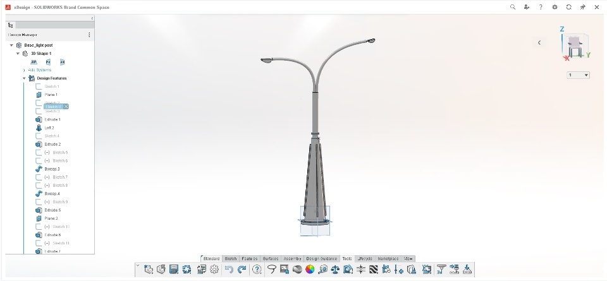Click the gray material sphere icon
The image size is (607, 281).
(297, 270)
